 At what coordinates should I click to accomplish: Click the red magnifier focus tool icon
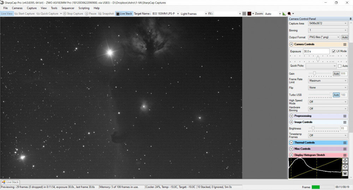[289, 13]
